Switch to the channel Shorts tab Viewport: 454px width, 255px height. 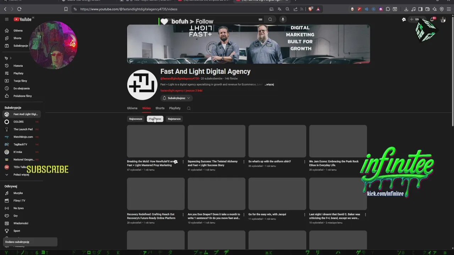coord(160,108)
